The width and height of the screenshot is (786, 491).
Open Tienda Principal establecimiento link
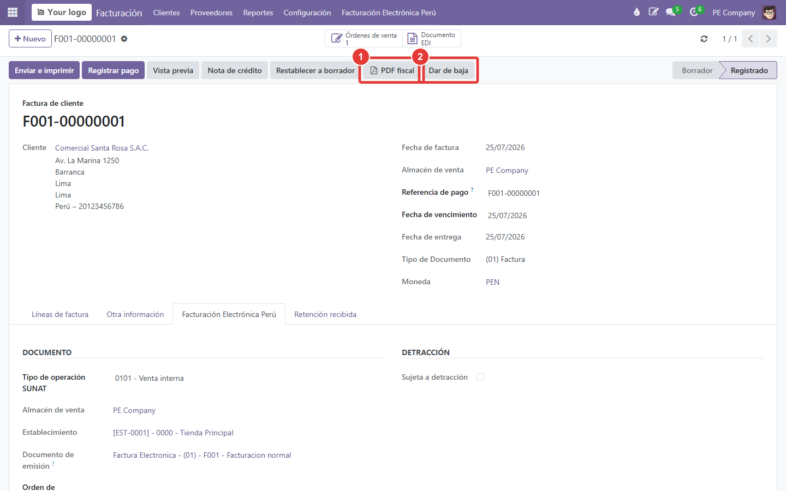click(x=173, y=433)
